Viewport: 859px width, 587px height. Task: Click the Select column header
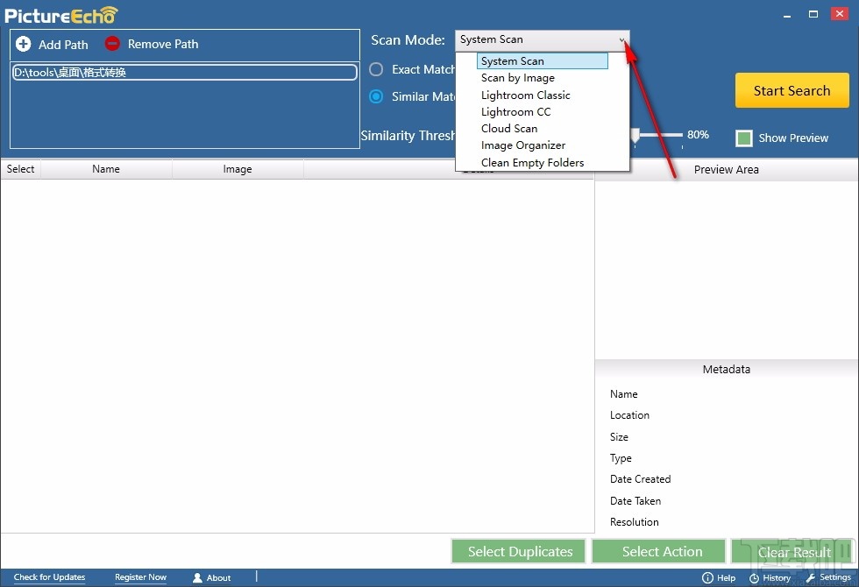coord(20,168)
